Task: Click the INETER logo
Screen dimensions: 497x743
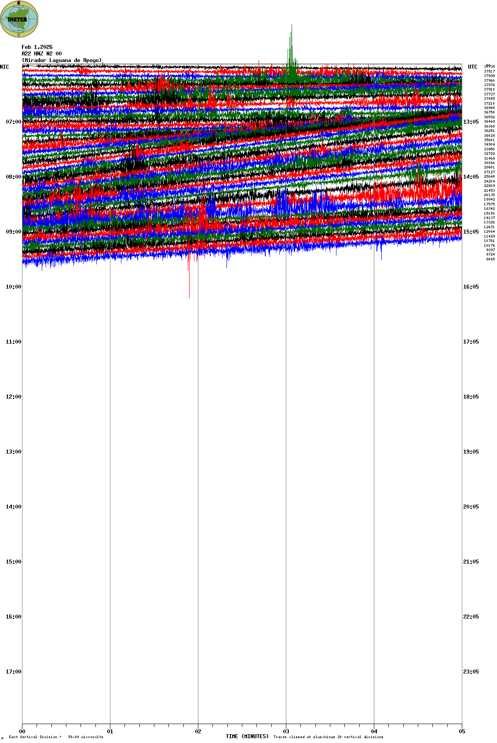Action: [19, 19]
